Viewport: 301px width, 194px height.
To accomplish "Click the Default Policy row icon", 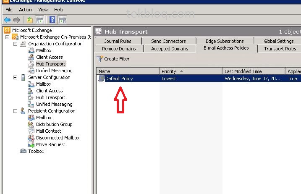I will click(101, 78).
